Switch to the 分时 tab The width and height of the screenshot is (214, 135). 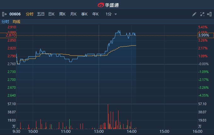point(30,14)
